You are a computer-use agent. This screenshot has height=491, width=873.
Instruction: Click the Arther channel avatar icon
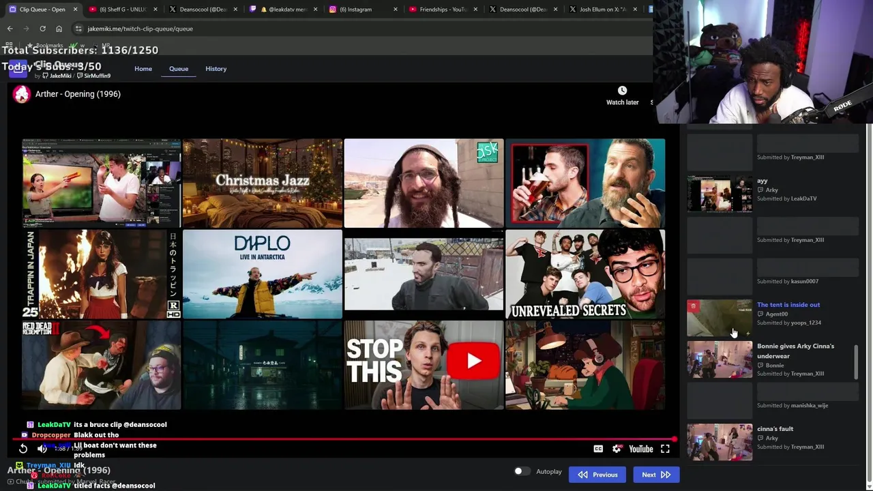click(22, 94)
